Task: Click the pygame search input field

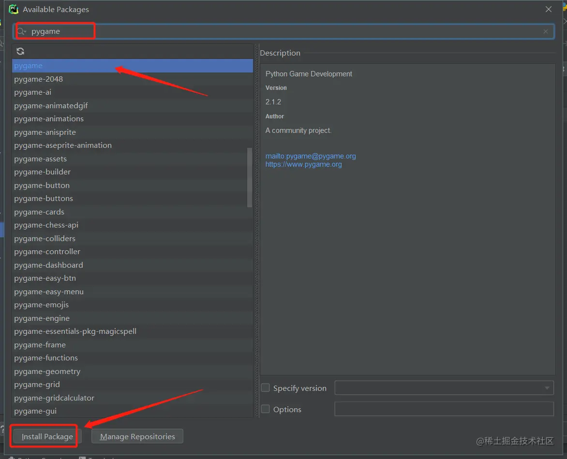Action: 284,31
